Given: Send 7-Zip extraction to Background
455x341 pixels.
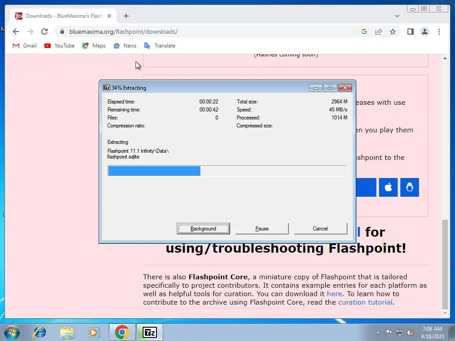Looking at the screenshot, I should click(203, 229).
